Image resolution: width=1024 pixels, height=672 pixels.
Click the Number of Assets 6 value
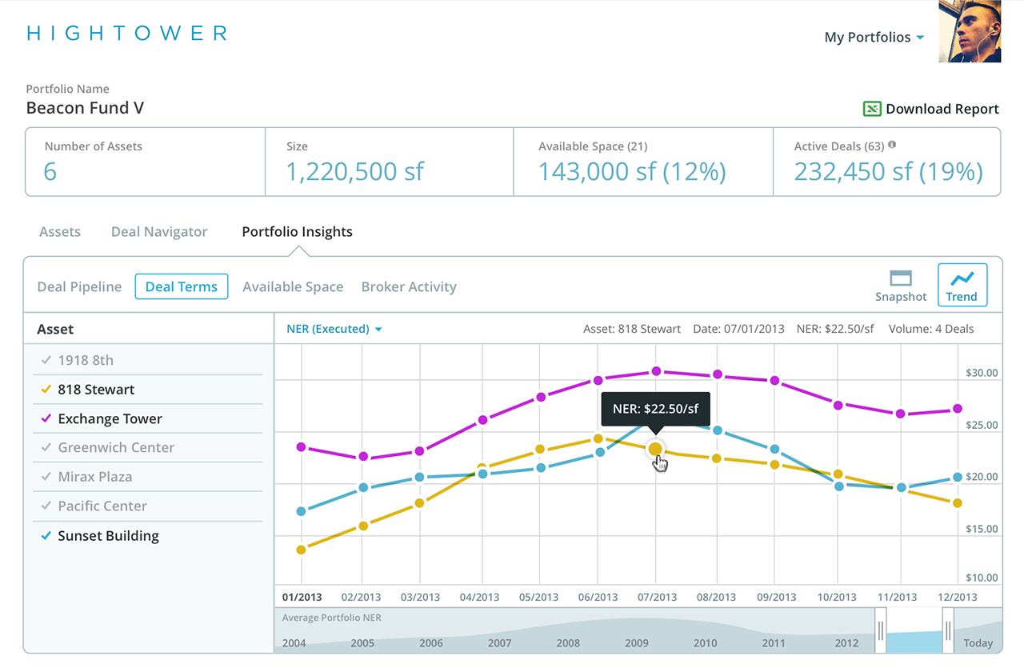tap(50, 171)
